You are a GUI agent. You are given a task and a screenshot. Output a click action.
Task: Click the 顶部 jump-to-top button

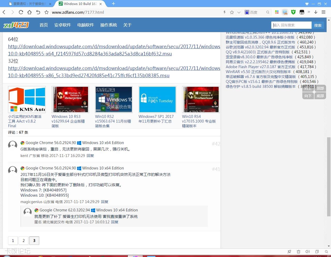click(320, 88)
